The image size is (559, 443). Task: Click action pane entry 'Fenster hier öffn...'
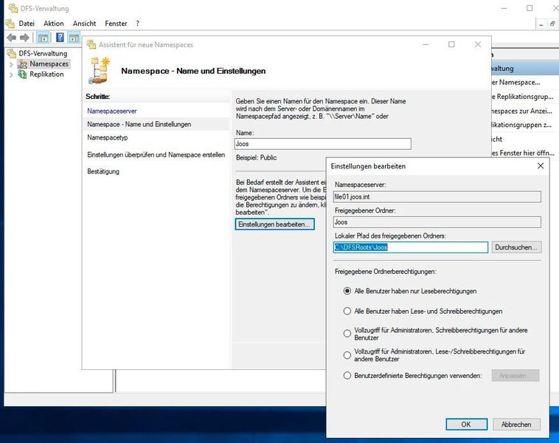coord(523,153)
